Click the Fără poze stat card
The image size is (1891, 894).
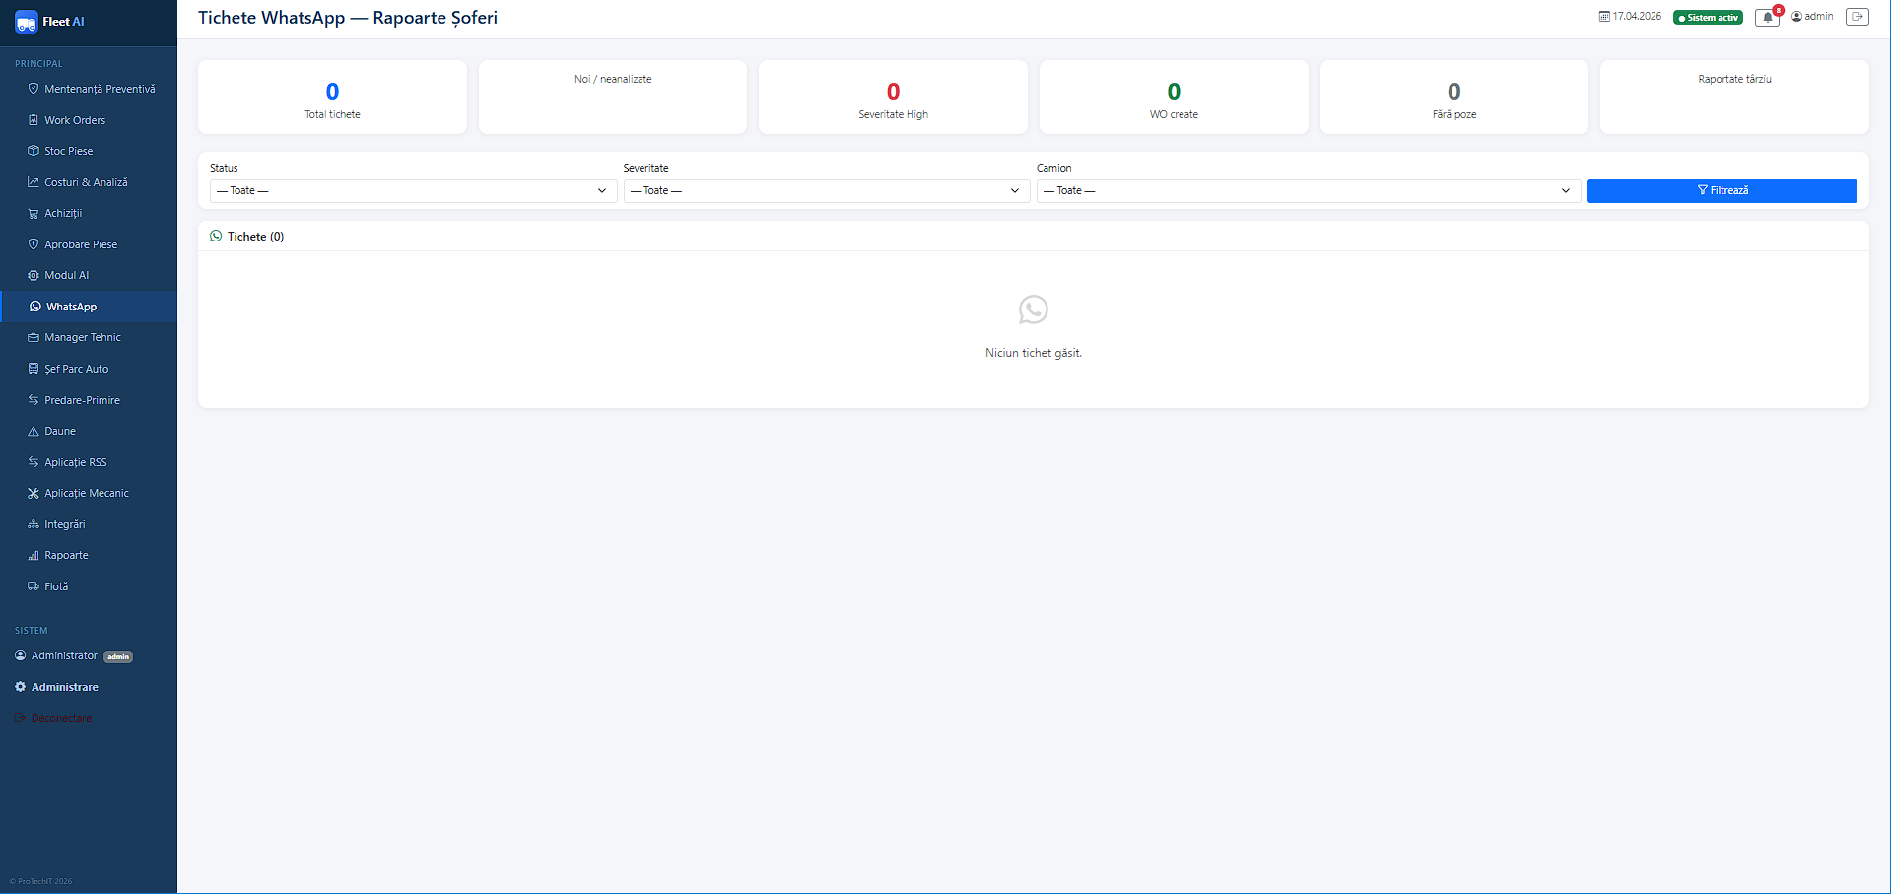pyautogui.click(x=1454, y=97)
